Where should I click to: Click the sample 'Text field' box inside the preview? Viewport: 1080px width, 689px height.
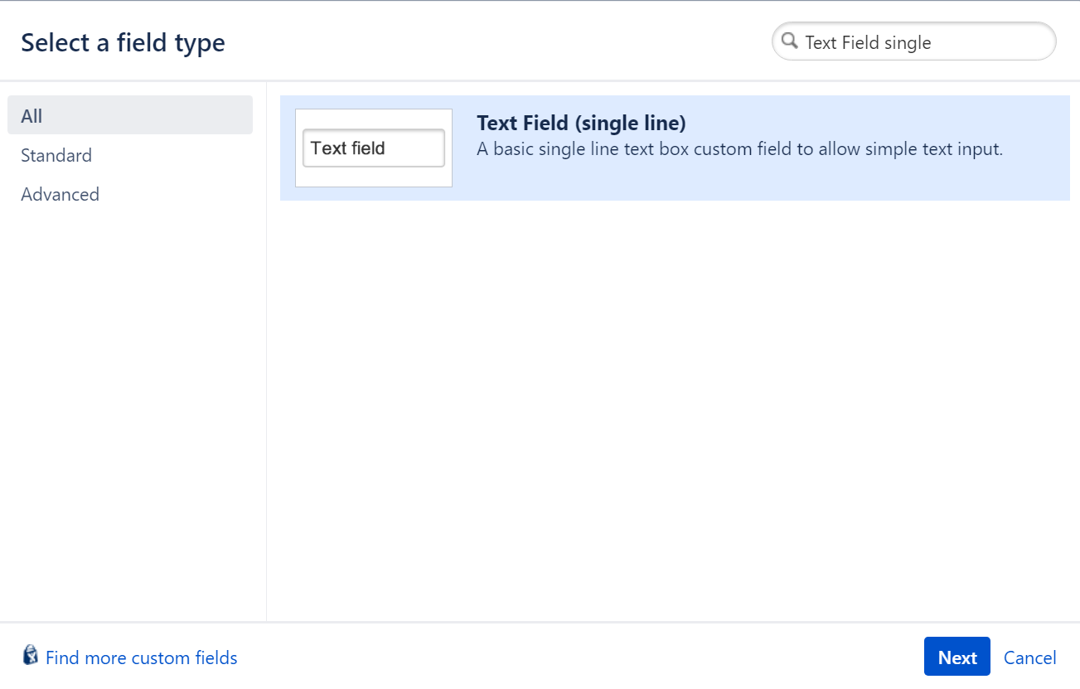[x=373, y=148]
